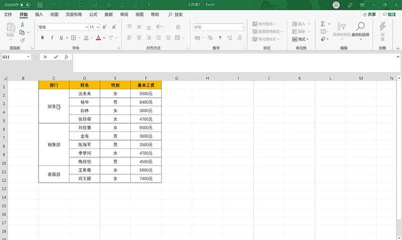This screenshot has height=240, width=402.
Task: Click the font color red A
Action: pyautogui.click(x=98, y=37)
